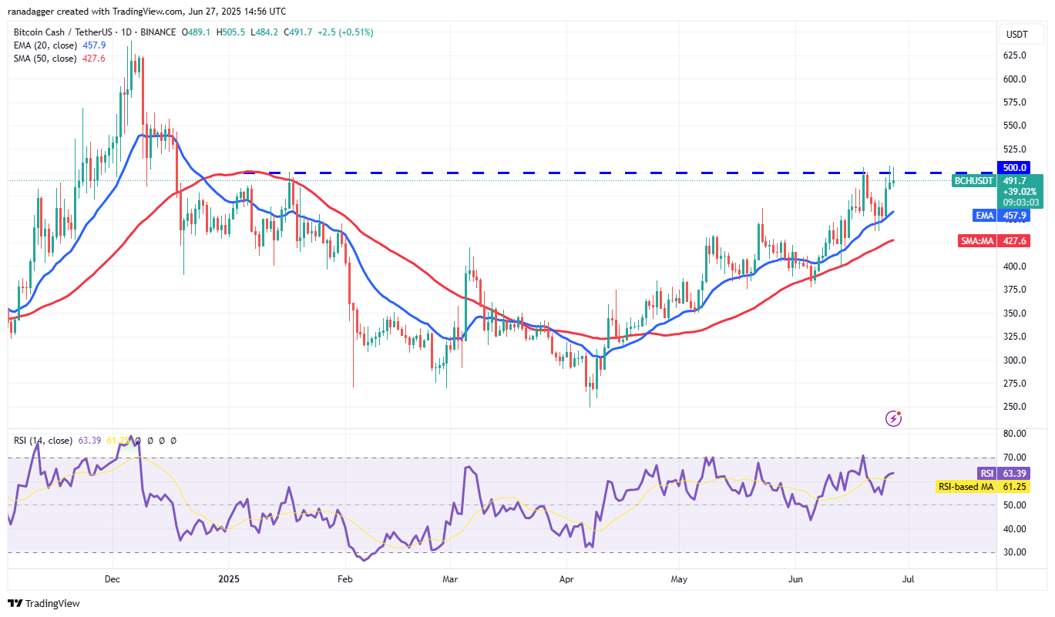Click the lightning bolt icon on the chart
This screenshot has height=617, width=1055.
coord(893,418)
